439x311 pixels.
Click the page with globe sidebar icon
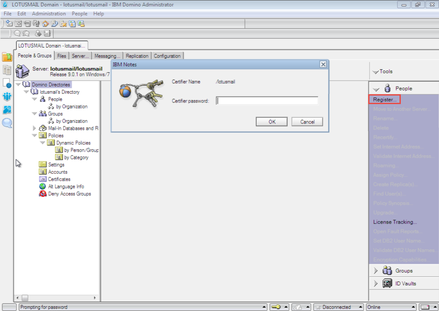[7, 83]
